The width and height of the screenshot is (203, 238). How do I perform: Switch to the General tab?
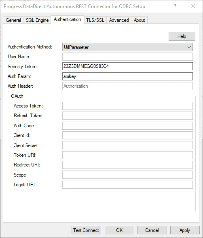point(13,20)
